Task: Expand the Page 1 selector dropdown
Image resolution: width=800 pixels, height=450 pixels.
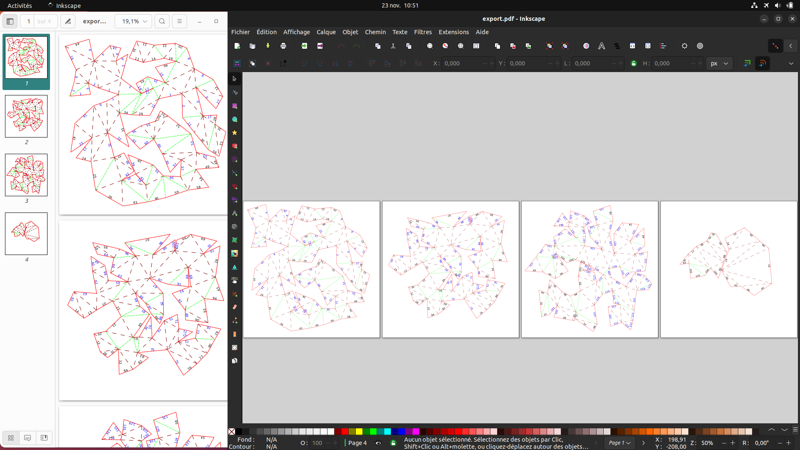Action: (x=619, y=443)
